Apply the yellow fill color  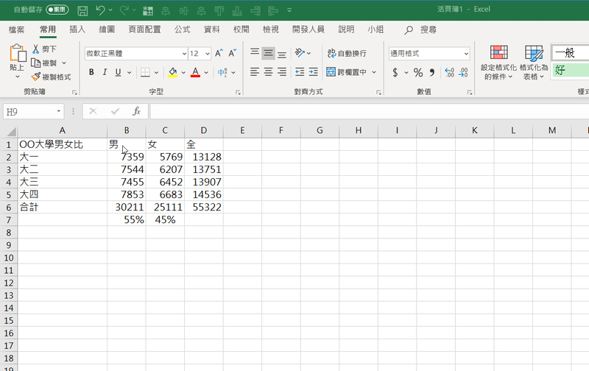point(172,72)
